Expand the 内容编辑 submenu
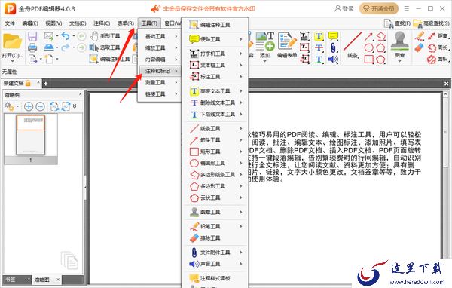452x288 pixels. pos(160,60)
